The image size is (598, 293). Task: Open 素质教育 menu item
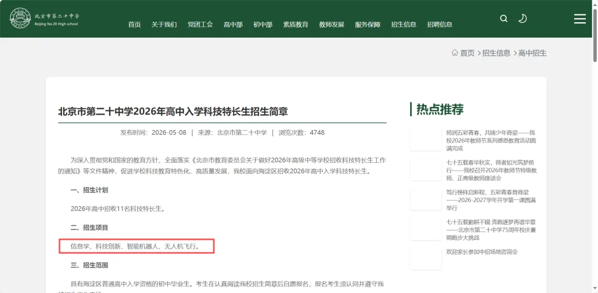pyautogui.click(x=296, y=24)
